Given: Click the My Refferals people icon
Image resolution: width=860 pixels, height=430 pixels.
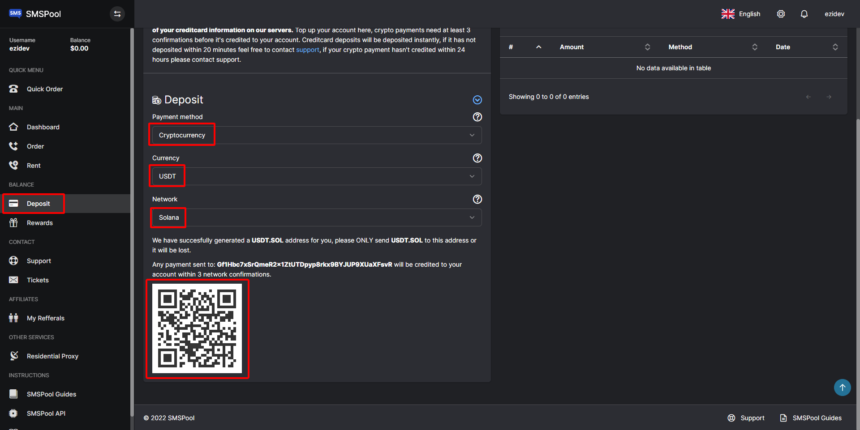Looking at the screenshot, I should 13,318.
